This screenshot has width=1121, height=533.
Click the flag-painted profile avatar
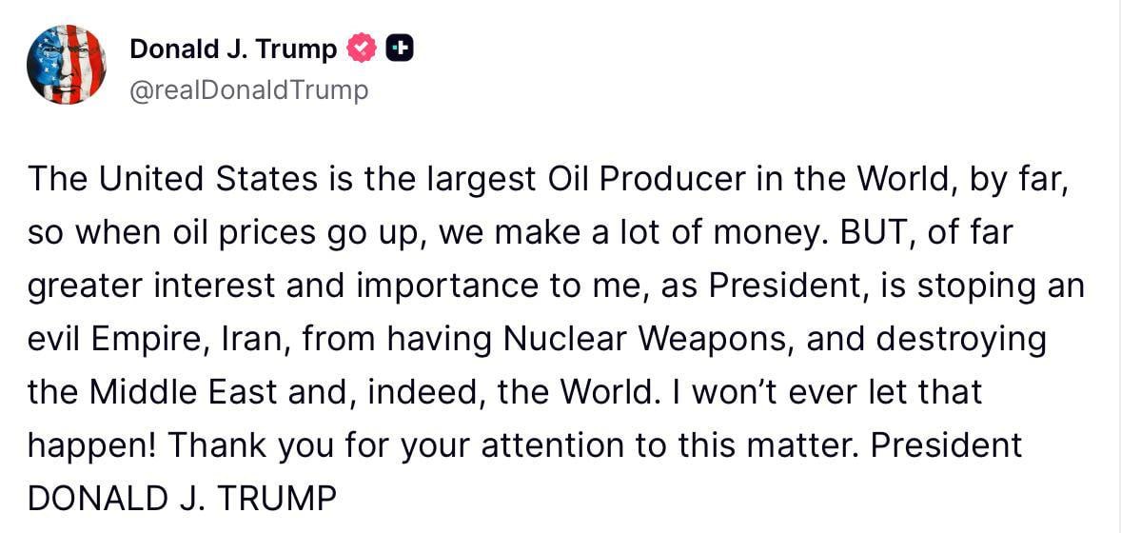66,65
